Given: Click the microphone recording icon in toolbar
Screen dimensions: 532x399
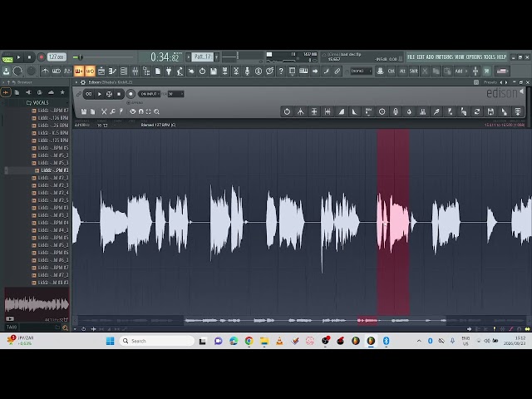Looking at the screenshot, I should point(247,71).
